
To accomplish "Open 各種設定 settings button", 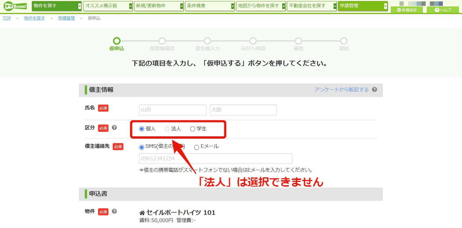I will coord(407,10).
